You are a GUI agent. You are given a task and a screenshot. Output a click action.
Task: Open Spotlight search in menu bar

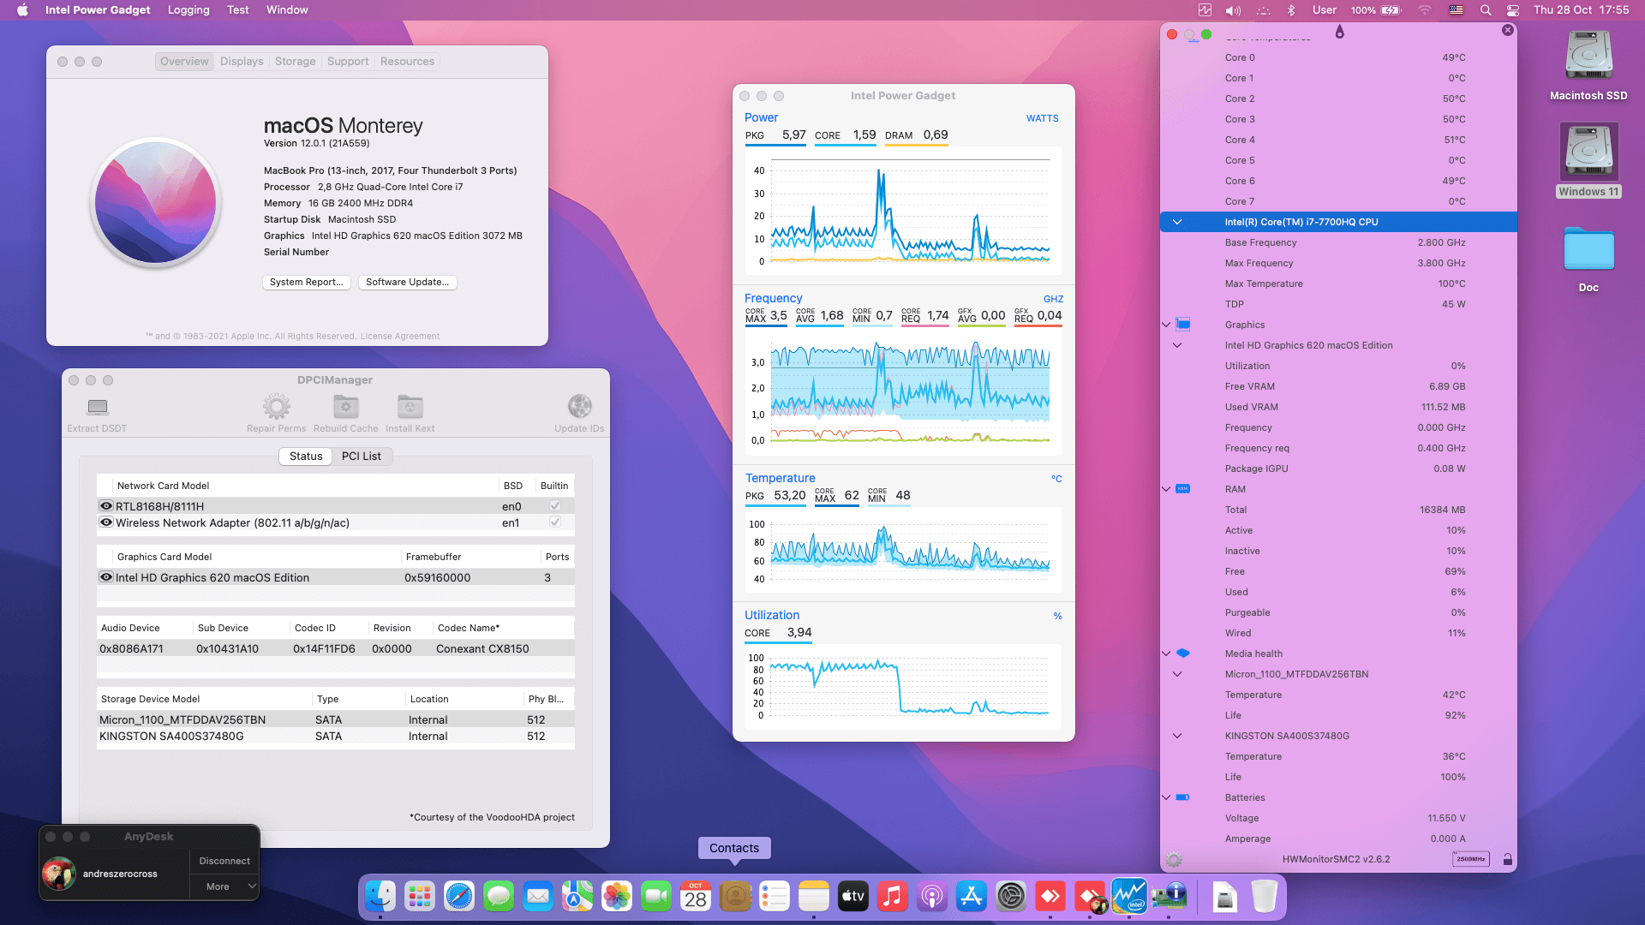(x=1486, y=10)
